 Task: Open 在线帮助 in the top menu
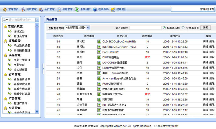(103, 9)
